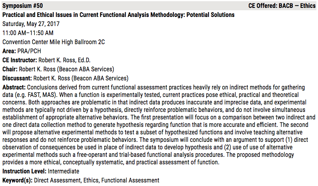Click Beacon ABA Services in Discussant line
Screen dimensions: 318x186
[100, 78]
